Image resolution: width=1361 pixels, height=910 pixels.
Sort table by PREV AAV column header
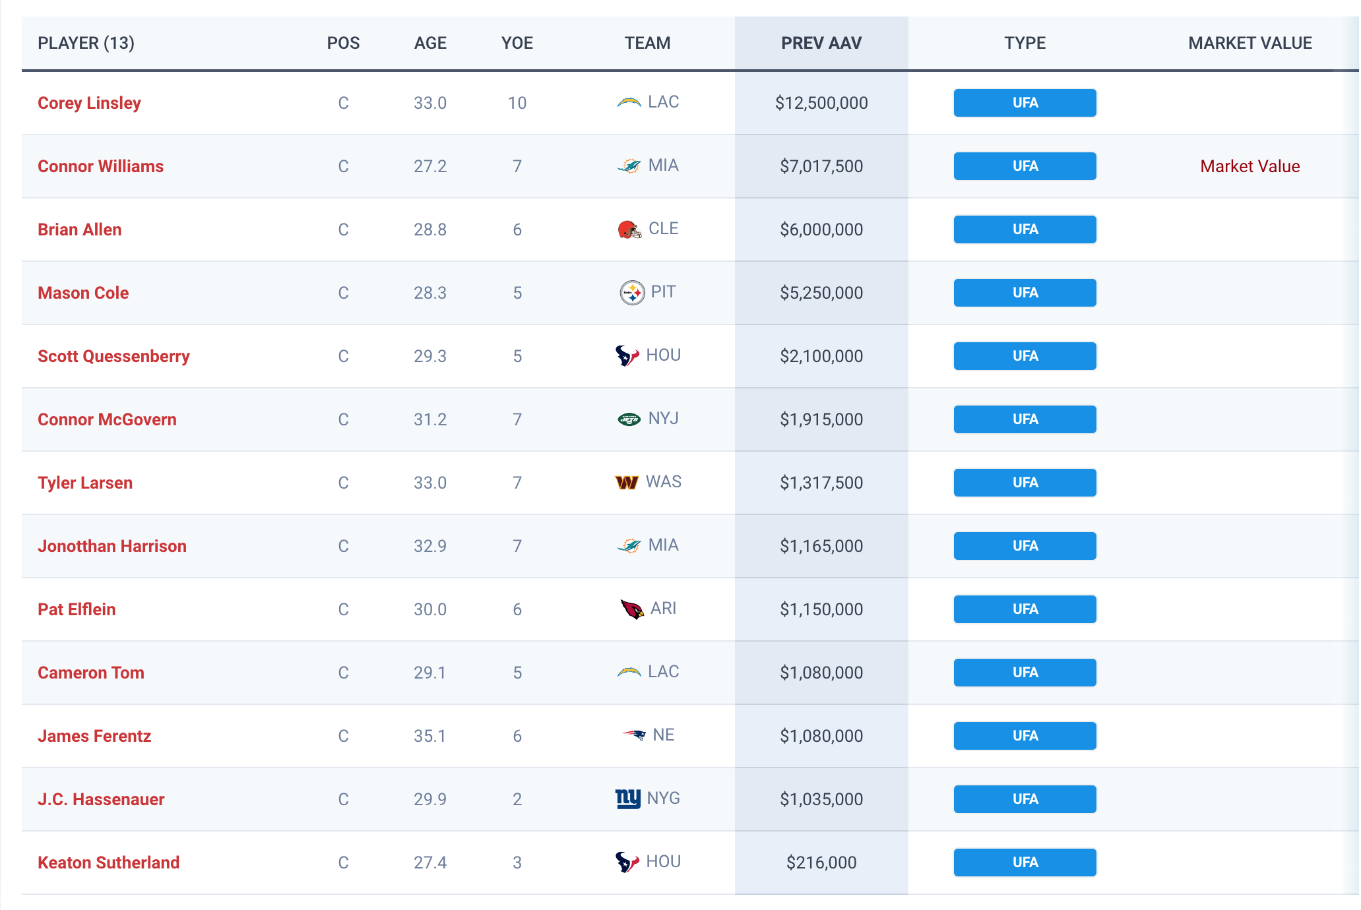[x=821, y=43]
